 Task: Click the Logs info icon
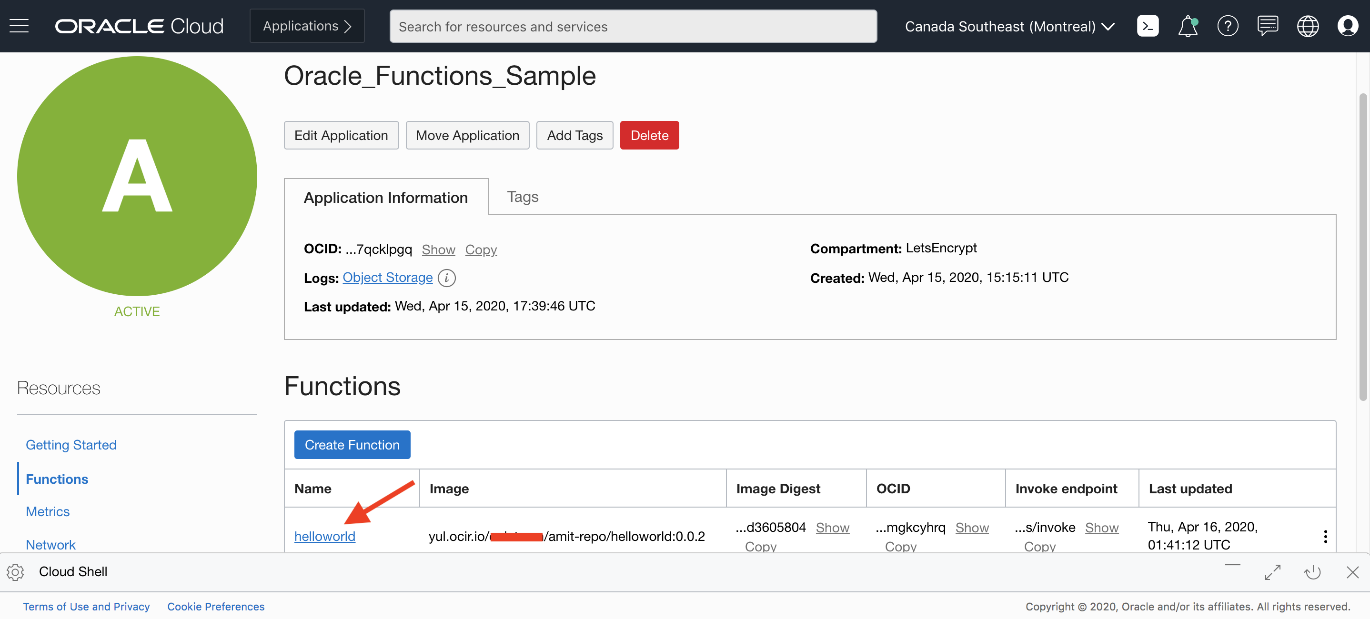tap(446, 278)
